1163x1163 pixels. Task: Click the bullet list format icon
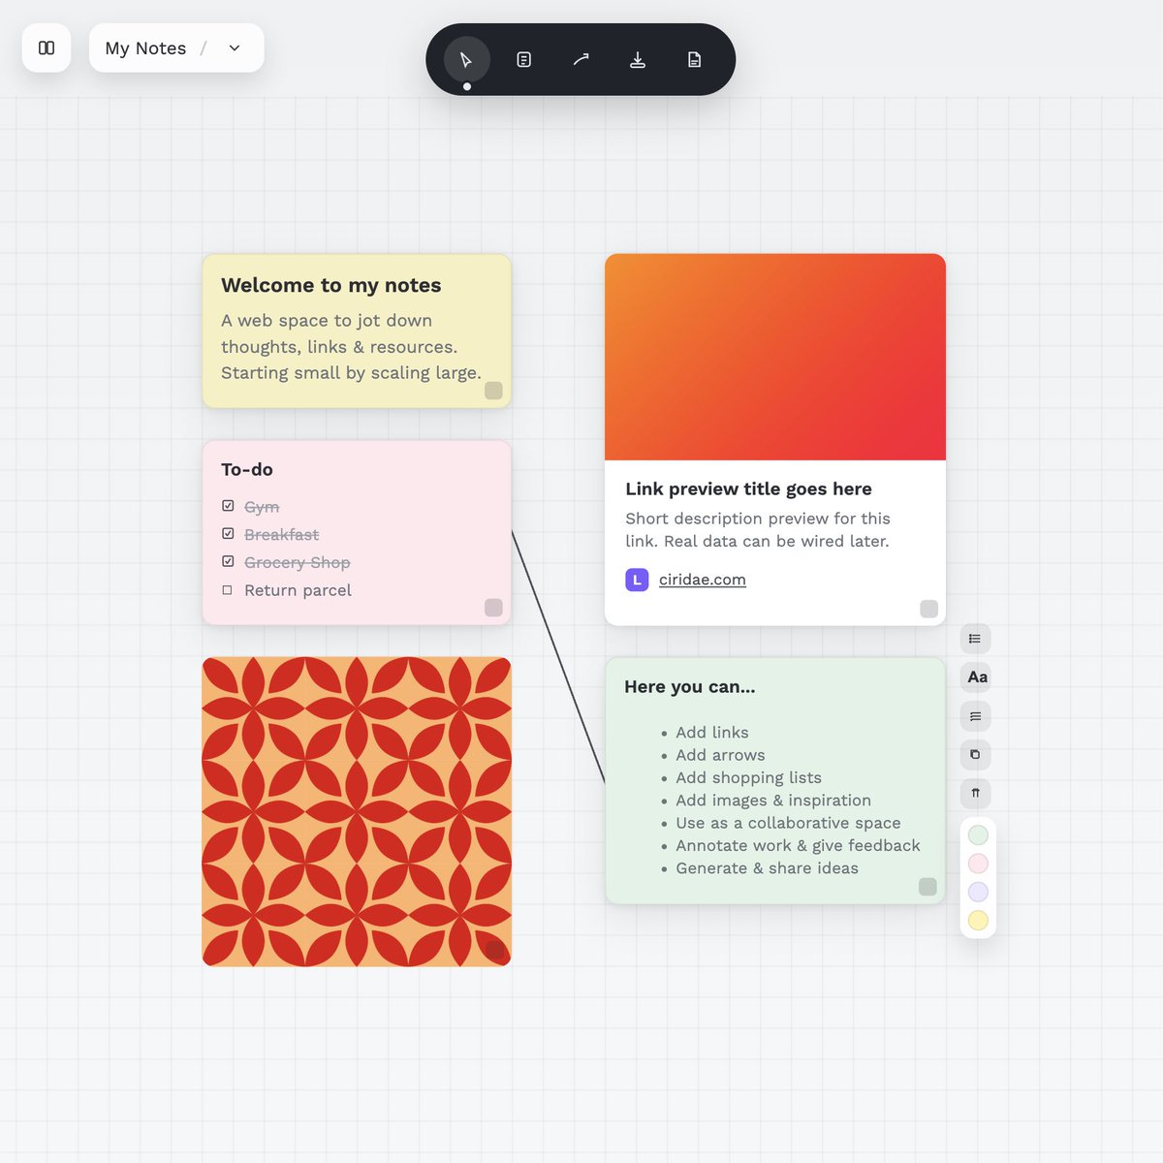975,639
